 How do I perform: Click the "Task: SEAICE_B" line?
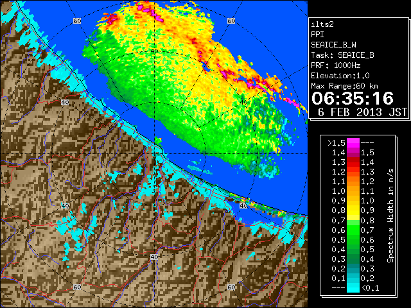(x=342, y=55)
